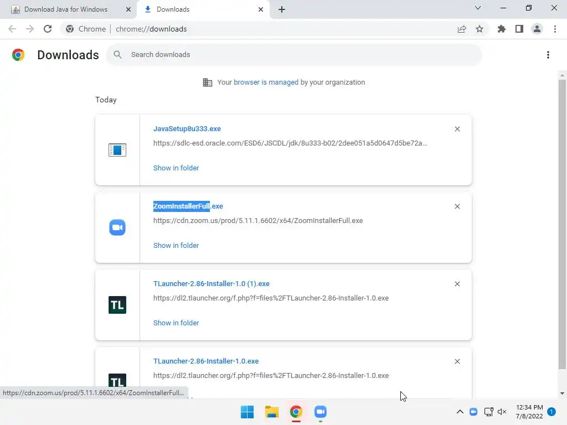This screenshot has width=567, height=425.
Task: Open the Windows Start menu
Action: click(248, 412)
